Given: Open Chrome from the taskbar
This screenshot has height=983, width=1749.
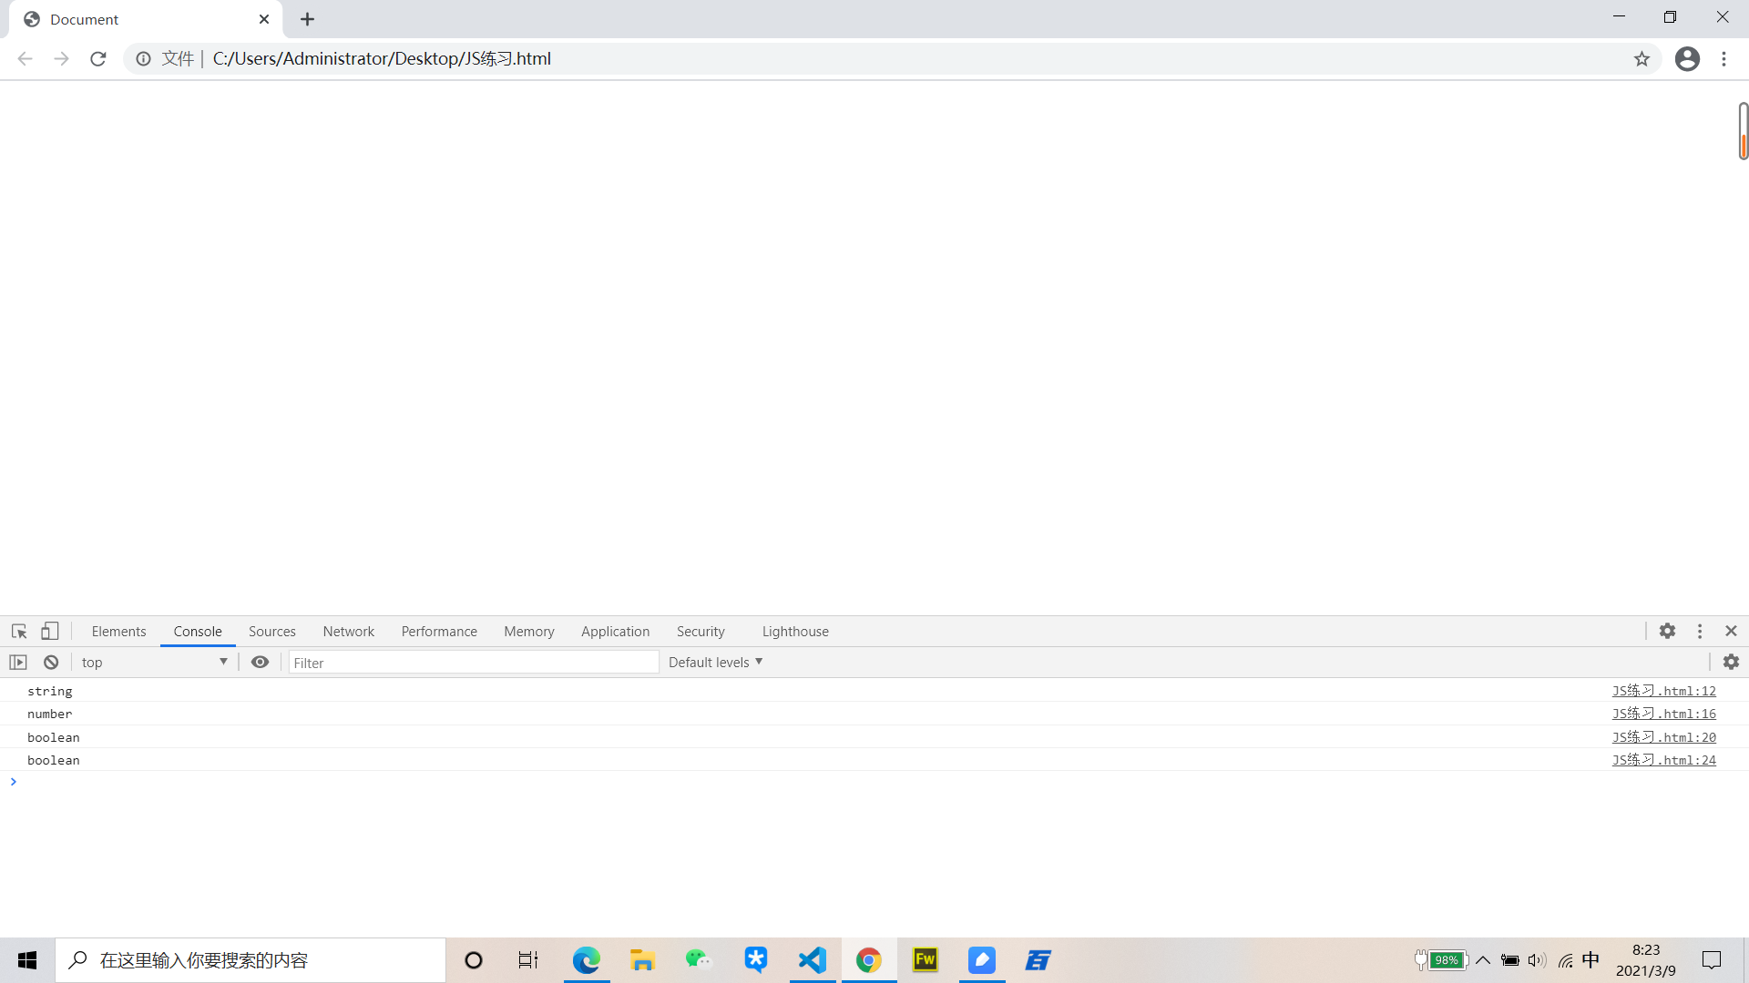Looking at the screenshot, I should tap(868, 960).
